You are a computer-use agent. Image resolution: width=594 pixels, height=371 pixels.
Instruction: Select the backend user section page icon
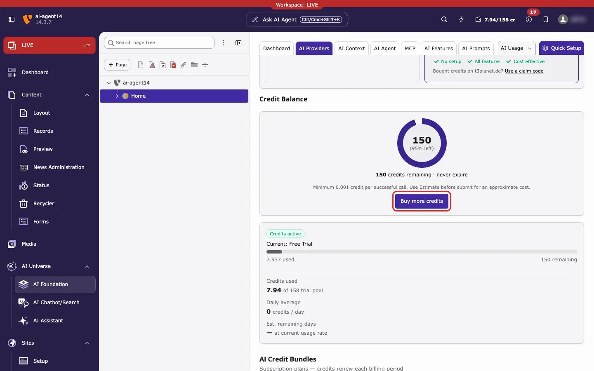[152, 65]
